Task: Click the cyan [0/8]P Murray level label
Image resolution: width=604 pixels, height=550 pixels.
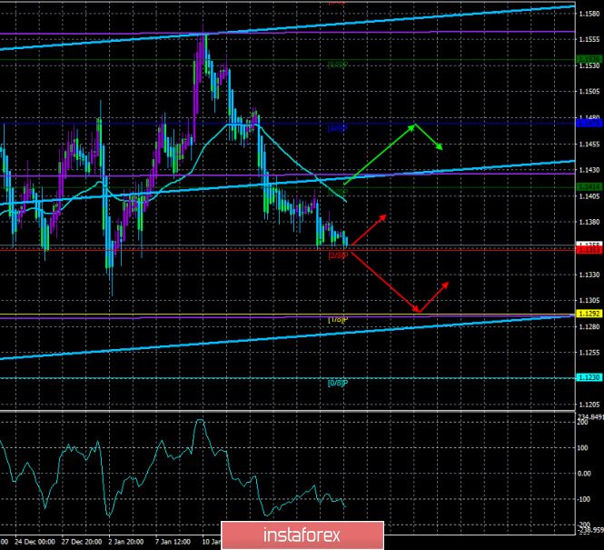Action: click(338, 384)
